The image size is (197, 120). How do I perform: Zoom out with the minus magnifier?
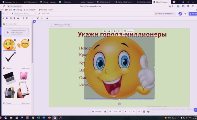tap(110, 112)
